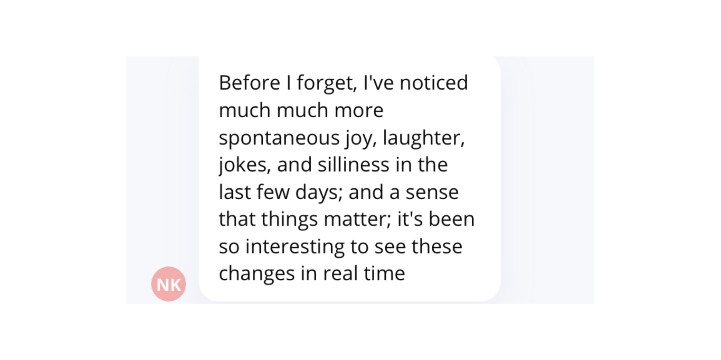Click the word "laughter" in the message
This screenshot has width=721, height=360.
coord(423,138)
